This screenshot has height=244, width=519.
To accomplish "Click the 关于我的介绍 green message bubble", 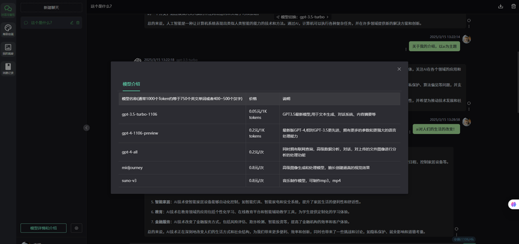I will (x=434, y=47).
